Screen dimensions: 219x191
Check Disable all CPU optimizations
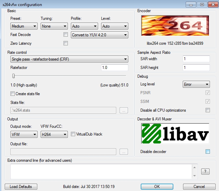(x=208, y=110)
